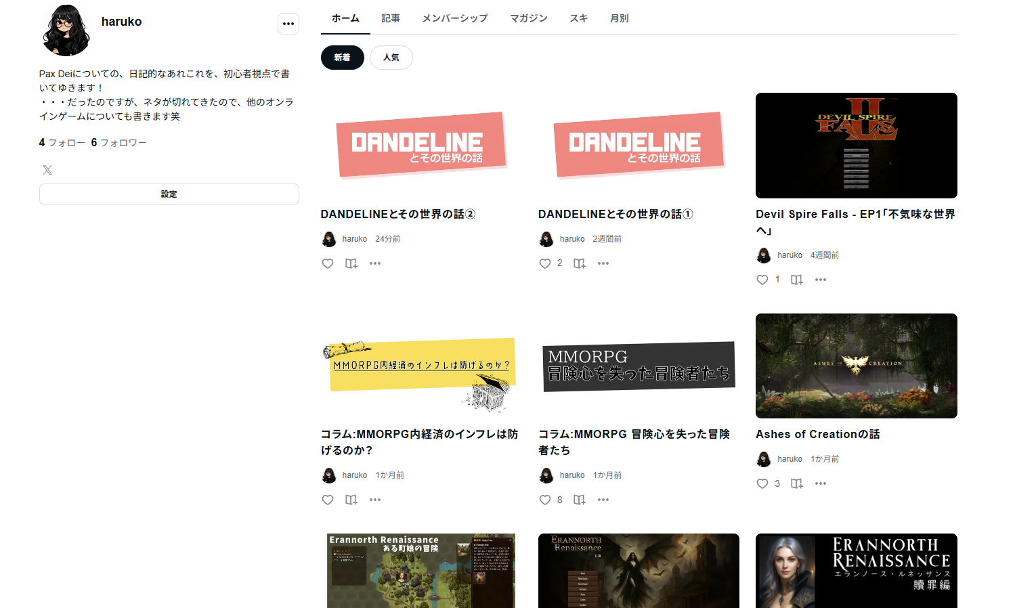Add the MMORPG inflation column to magazine
This screenshot has height=608, width=1036.
(x=351, y=500)
